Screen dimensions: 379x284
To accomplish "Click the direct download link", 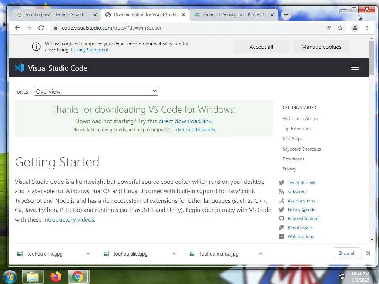I will point(185,121).
